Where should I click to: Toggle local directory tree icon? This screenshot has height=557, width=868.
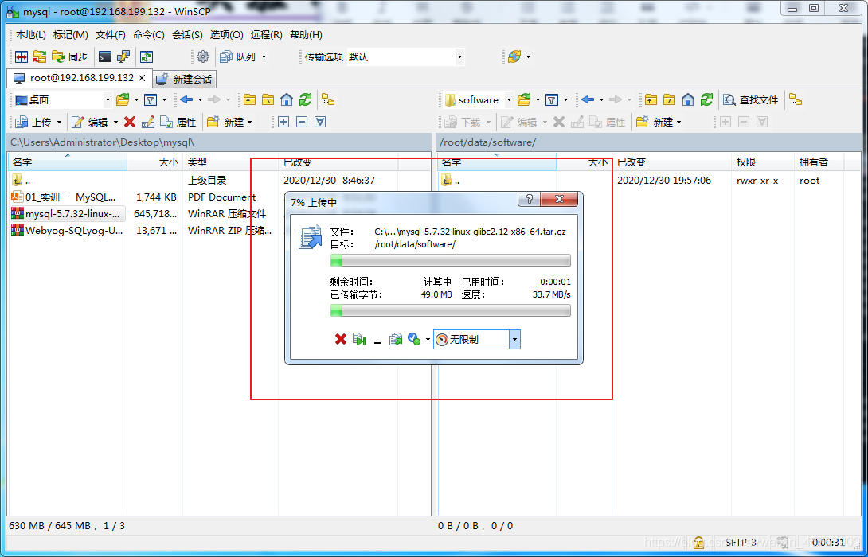(x=328, y=100)
